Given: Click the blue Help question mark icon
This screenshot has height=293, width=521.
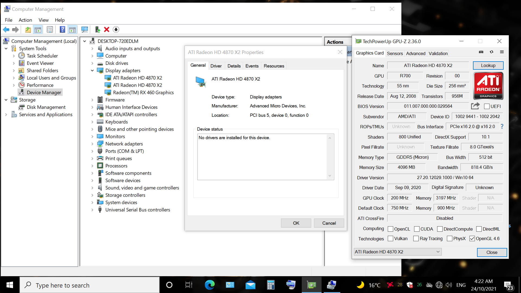Looking at the screenshot, I should click(x=62, y=30).
